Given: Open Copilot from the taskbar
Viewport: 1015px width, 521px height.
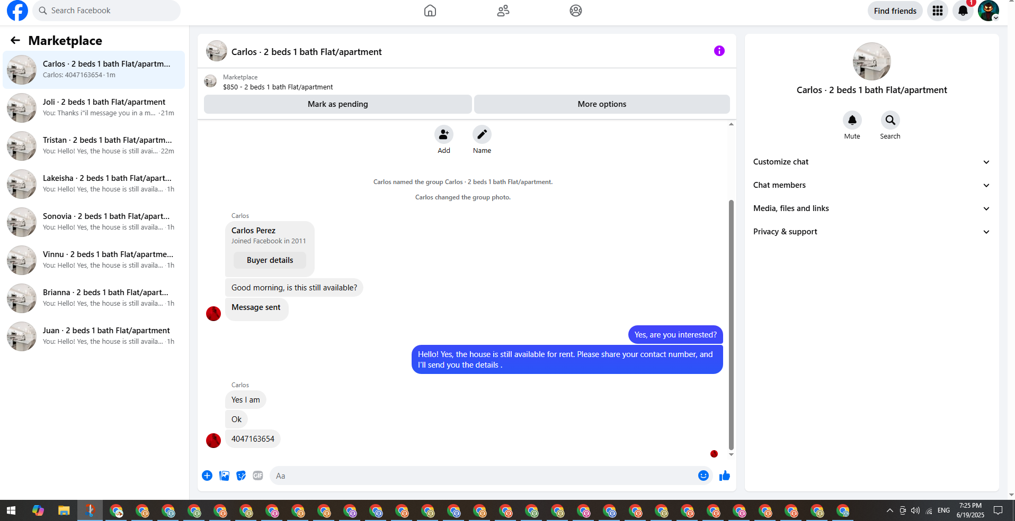Looking at the screenshot, I should pos(38,510).
